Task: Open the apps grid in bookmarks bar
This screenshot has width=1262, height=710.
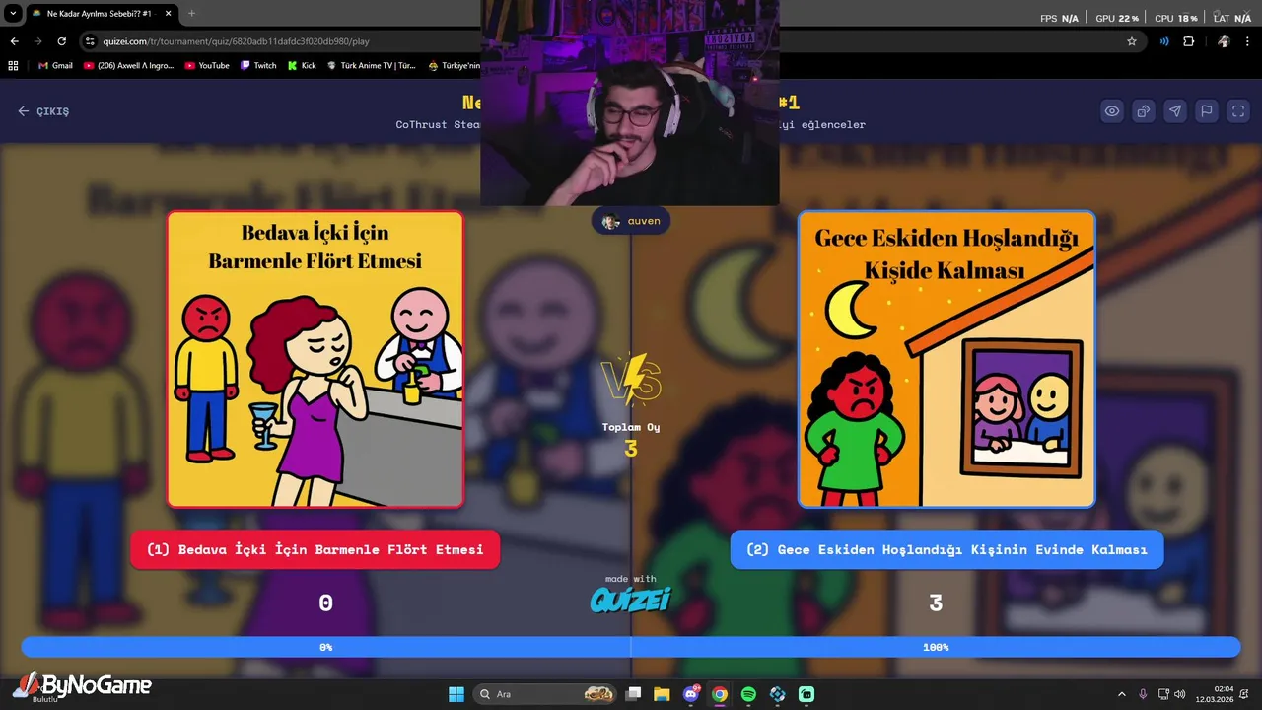Action: click(13, 66)
